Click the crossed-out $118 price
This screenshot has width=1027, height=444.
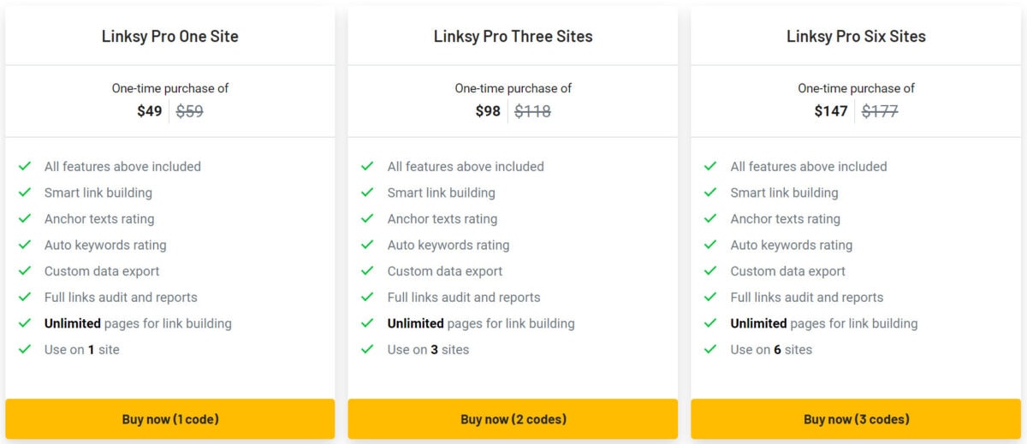532,111
